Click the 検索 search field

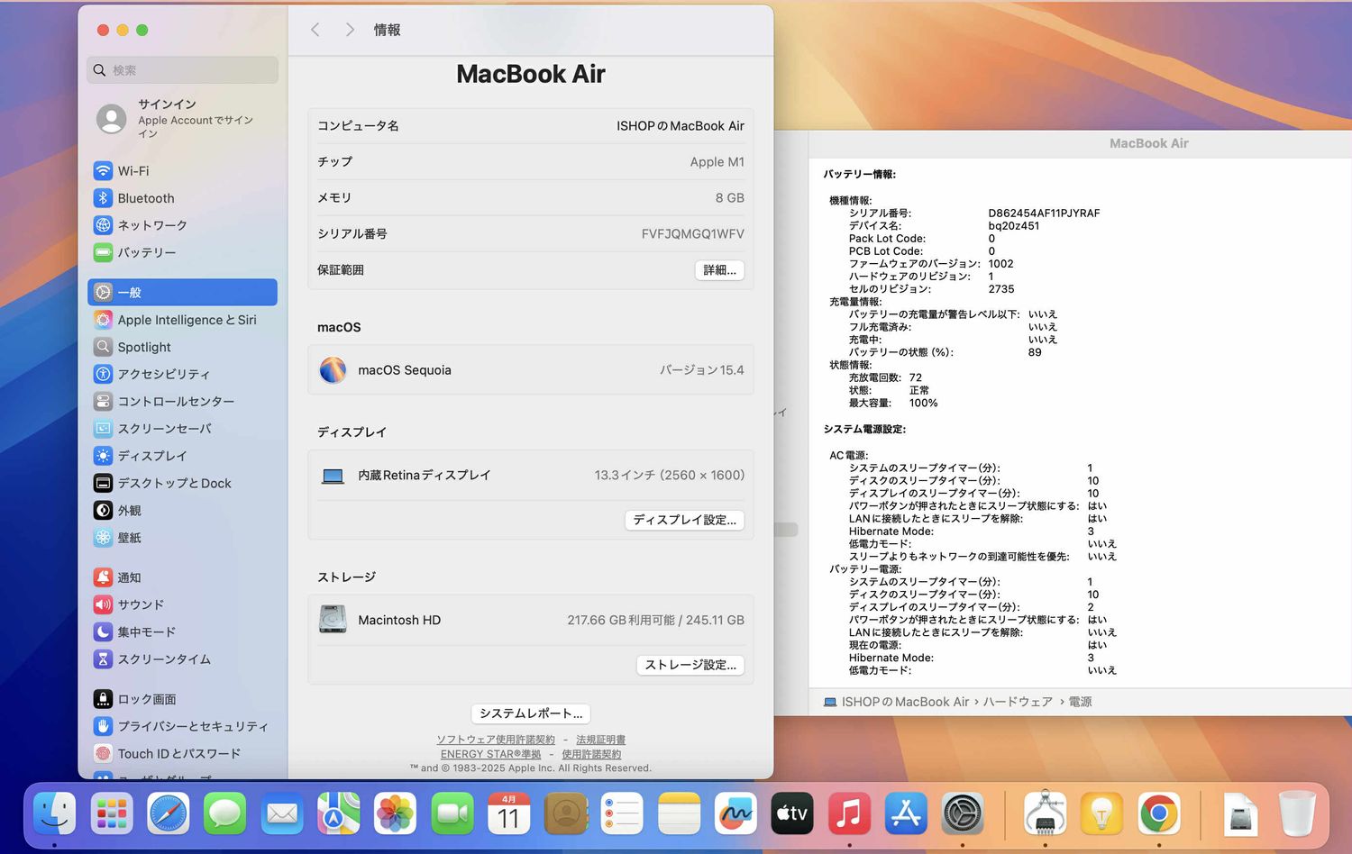[x=183, y=70]
